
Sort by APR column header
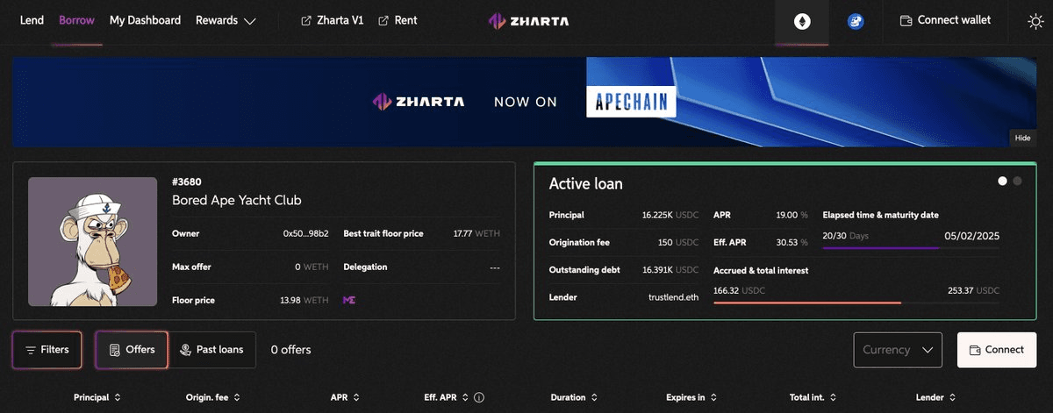(345, 397)
